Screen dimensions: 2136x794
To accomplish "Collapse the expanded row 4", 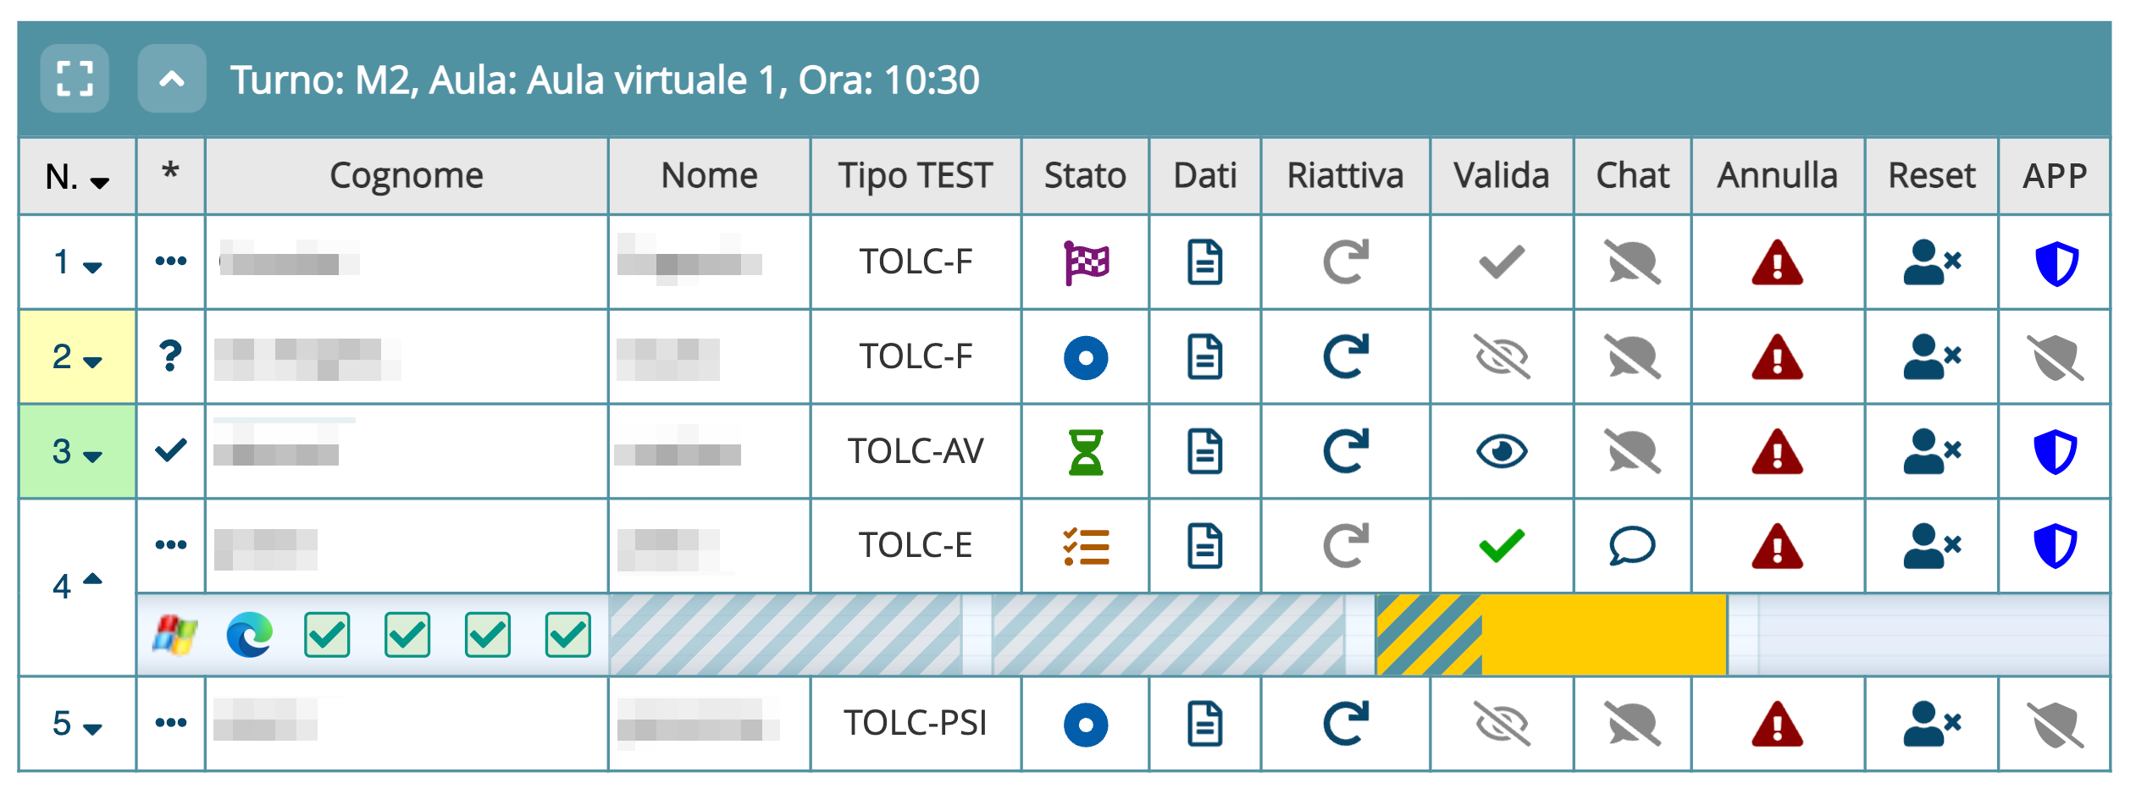I will [x=92, y=581].
